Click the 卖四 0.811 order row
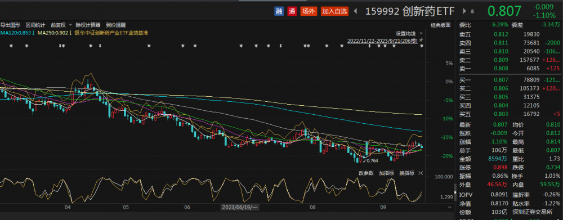The height and width of the screenshot is (220, 563). pos(510,43)
